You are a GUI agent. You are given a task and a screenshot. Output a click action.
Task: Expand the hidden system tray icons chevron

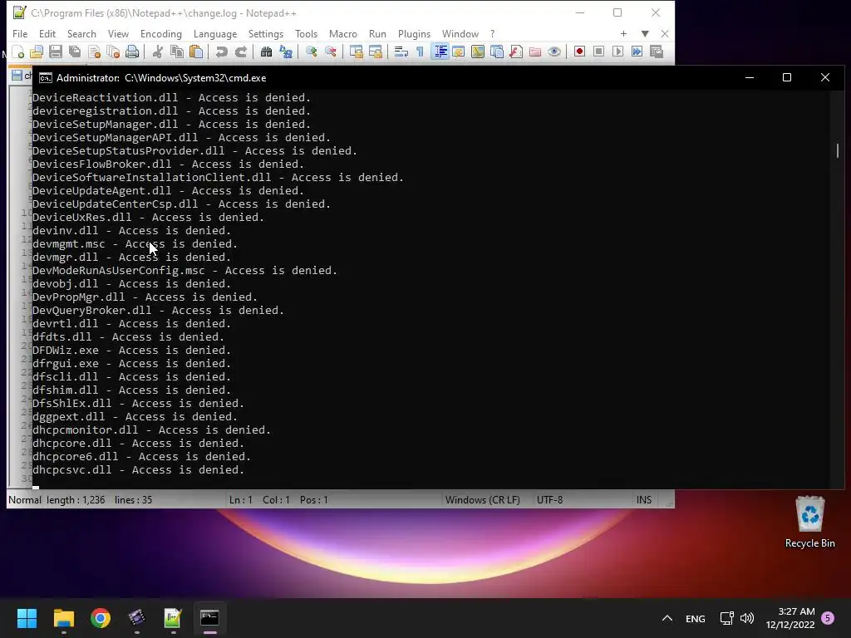(667, 618)
